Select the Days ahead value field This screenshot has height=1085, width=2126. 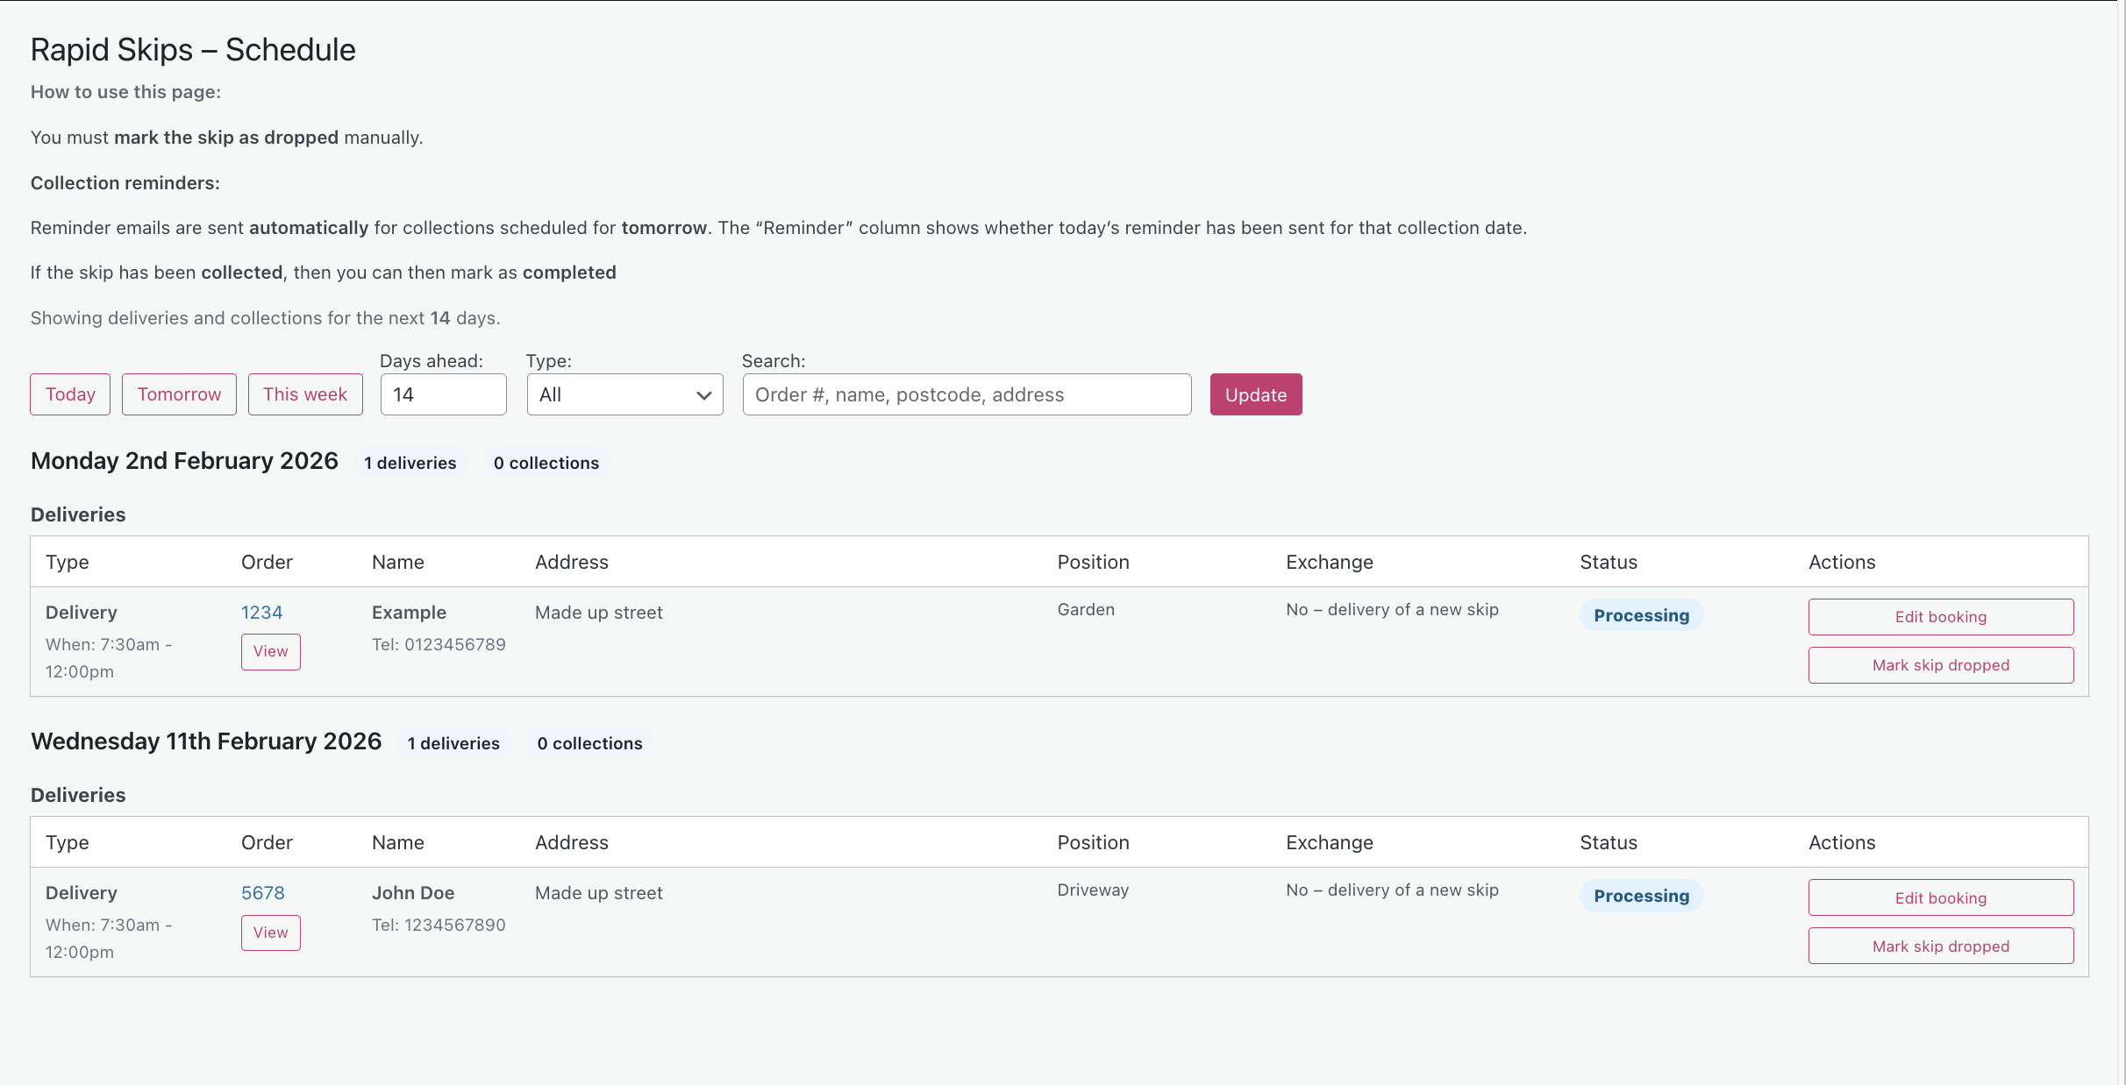tap(443, 394)
